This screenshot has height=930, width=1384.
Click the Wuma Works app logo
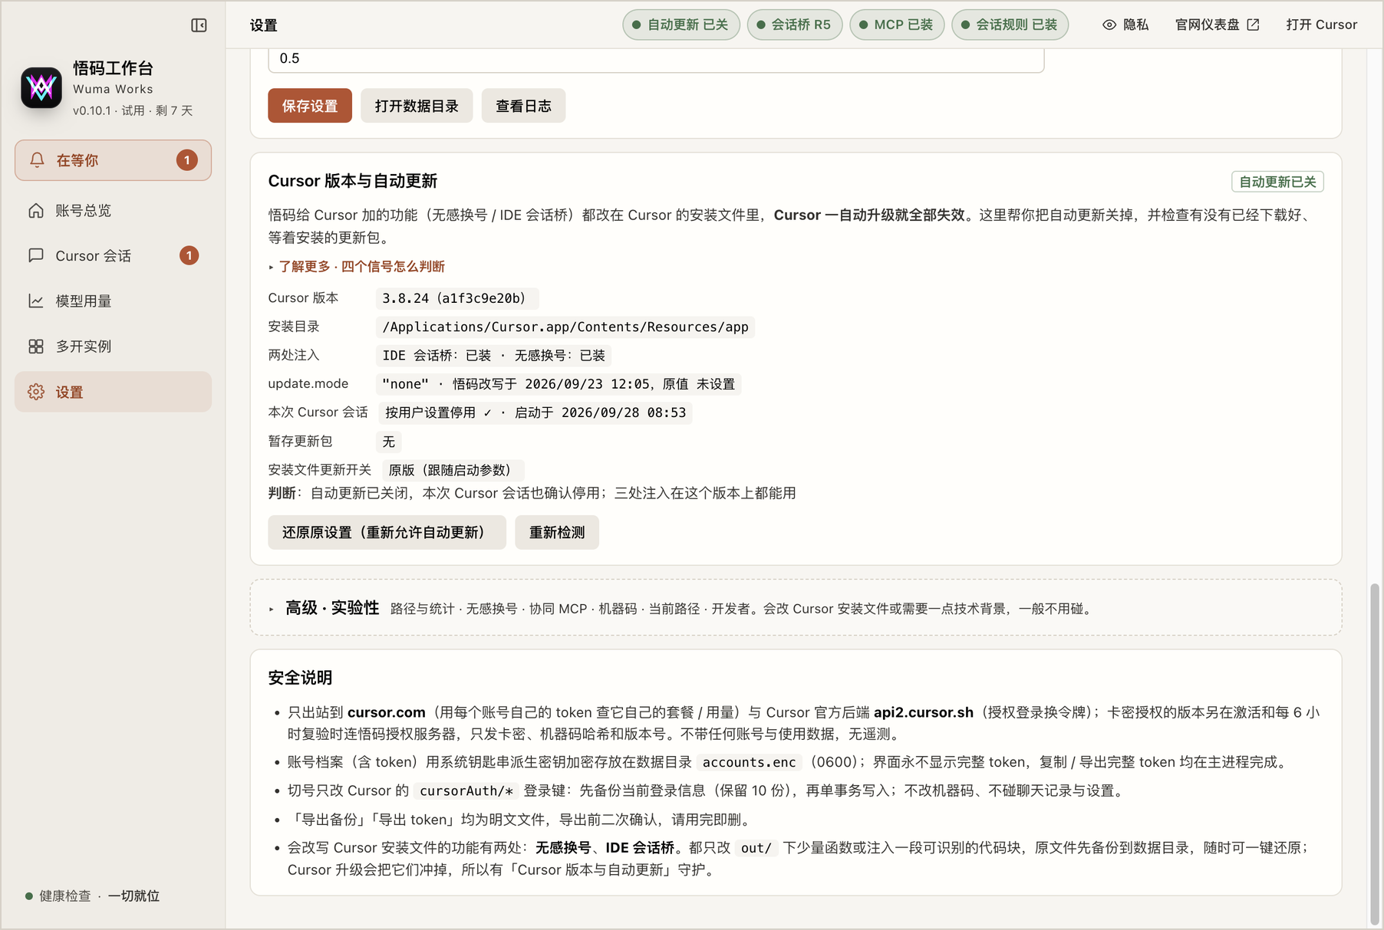[41, 88]
